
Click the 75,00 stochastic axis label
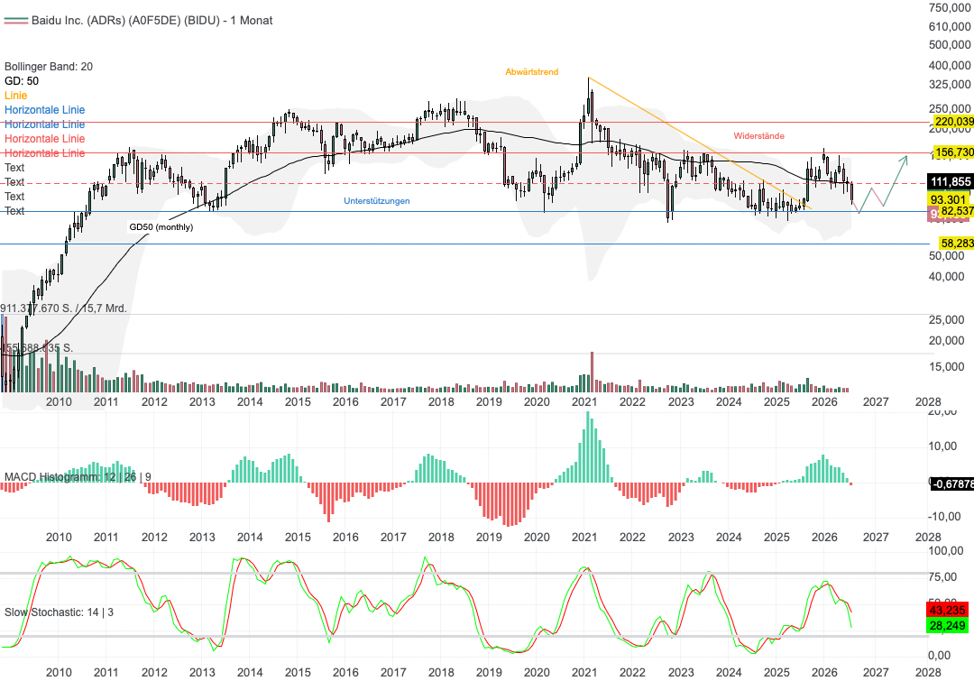943,577
